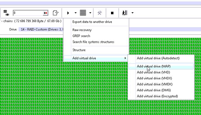Image resolution: width=201 pixels, height=115 pixels.
Task: Click the stop square button
Action: click(112, 13)
